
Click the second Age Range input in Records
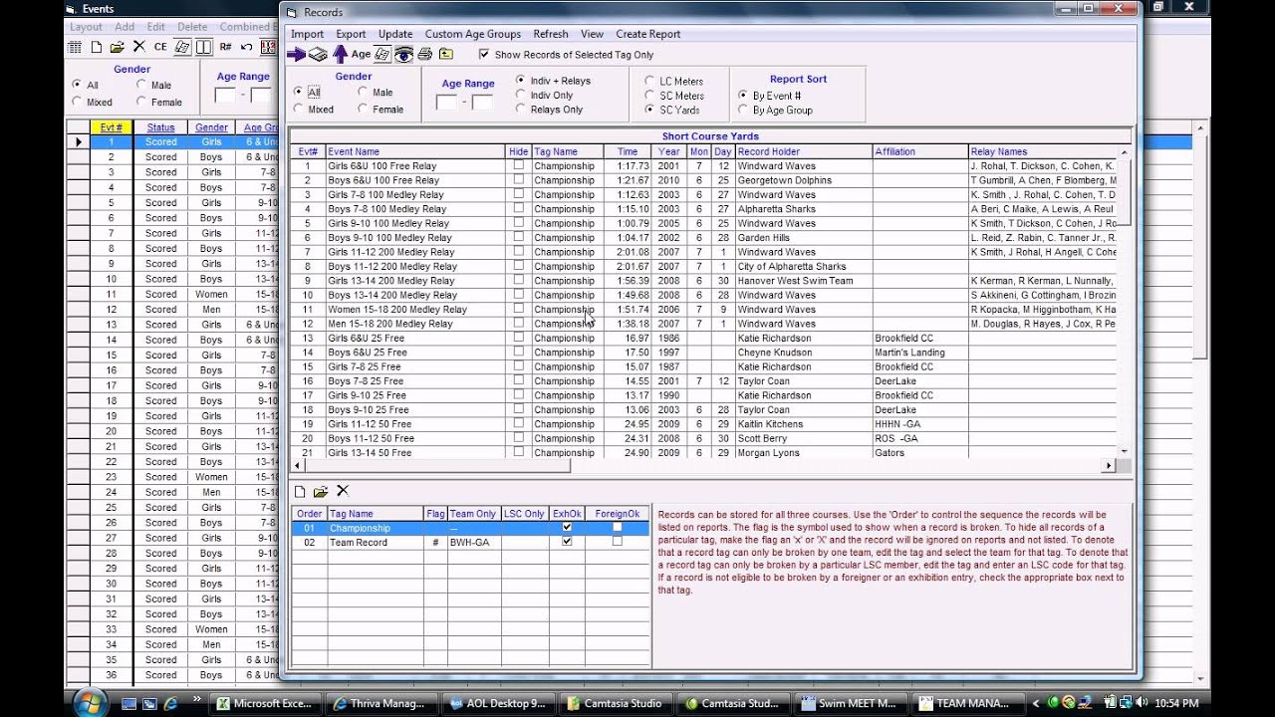click(x=482, y=102)
